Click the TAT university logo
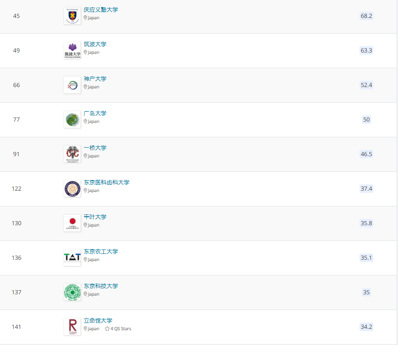 coord(72,258)
